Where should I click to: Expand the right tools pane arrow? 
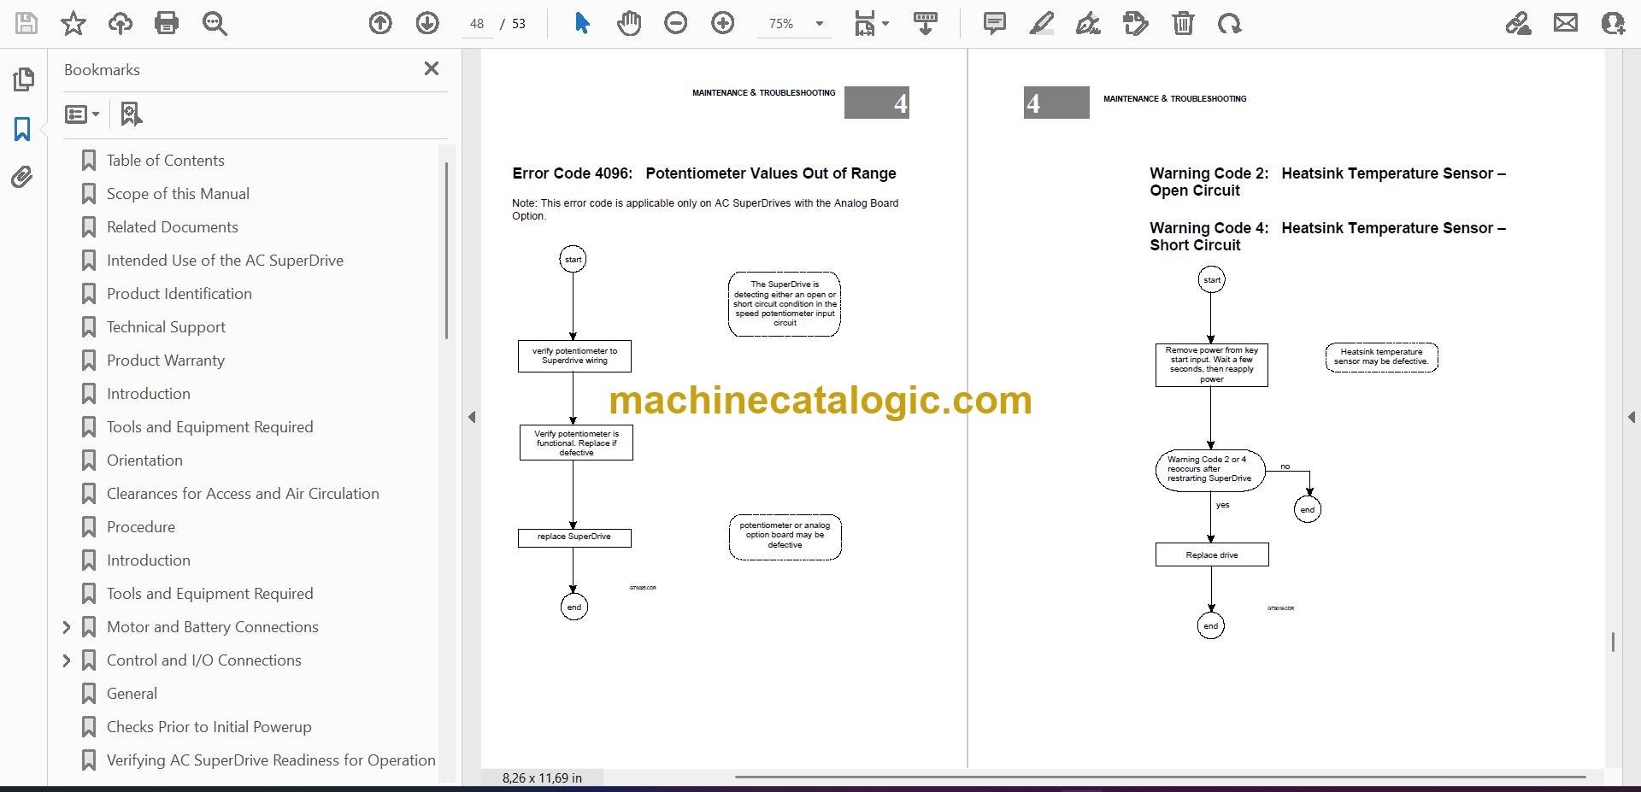coord(1632,417)
